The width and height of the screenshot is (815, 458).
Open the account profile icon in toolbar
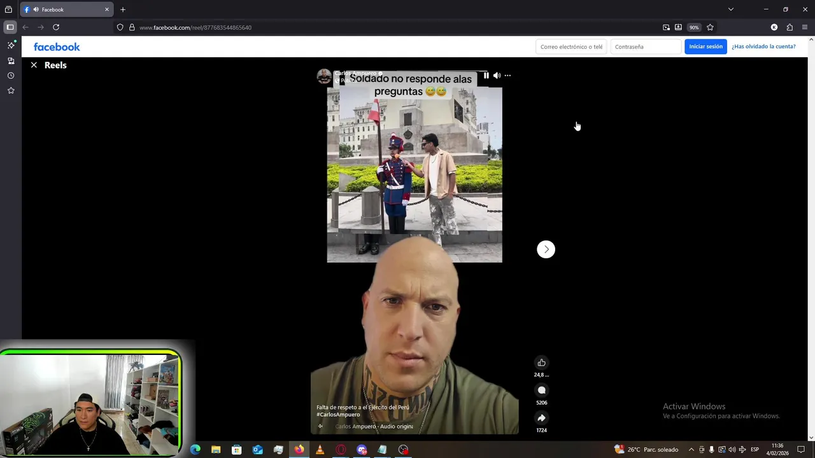(774, 27)
